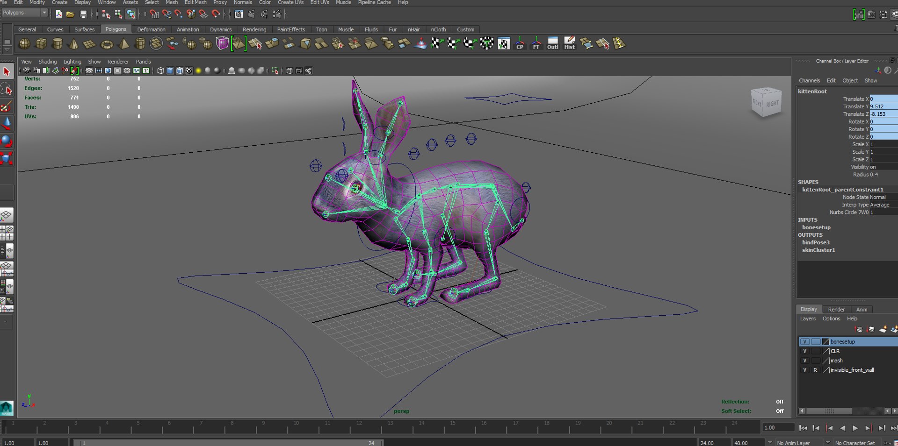The width and height of the screenshot is (898, 446).
Task: Click the Hist delete history shelf icon
Action: [569, 43]
